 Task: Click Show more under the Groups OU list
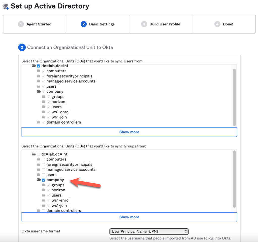[x=129, y=217]
